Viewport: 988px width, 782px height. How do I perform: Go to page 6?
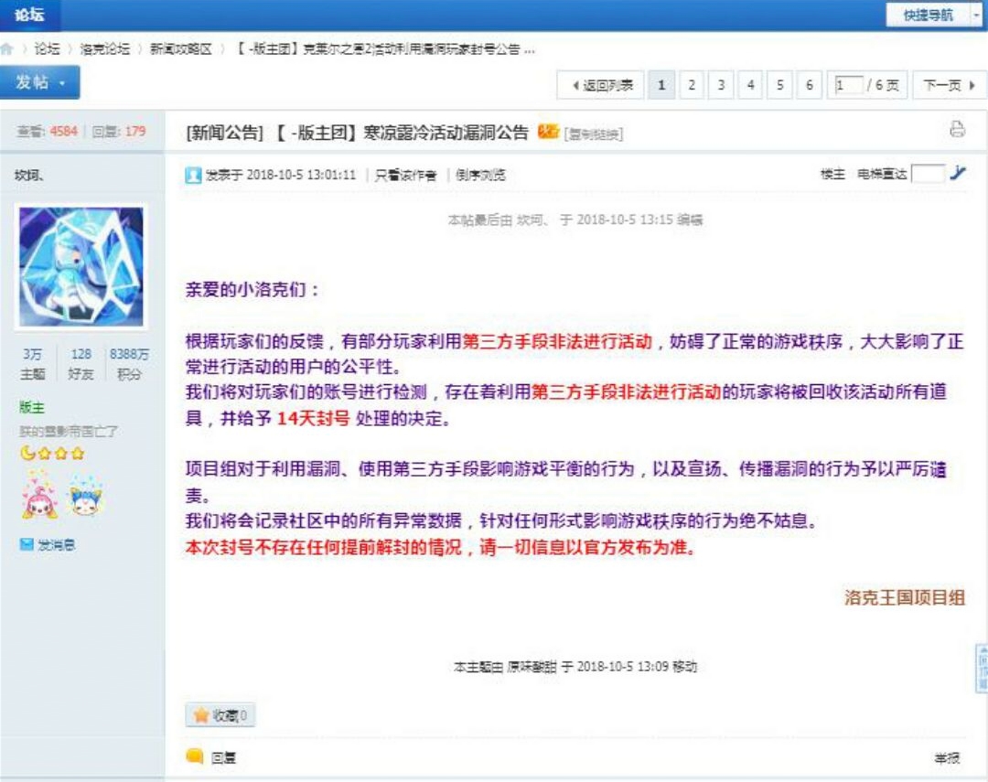810,85
